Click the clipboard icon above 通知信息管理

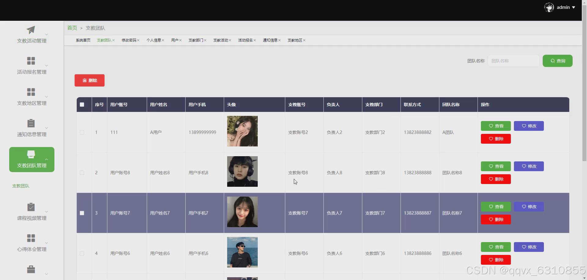tap(31, 123)
